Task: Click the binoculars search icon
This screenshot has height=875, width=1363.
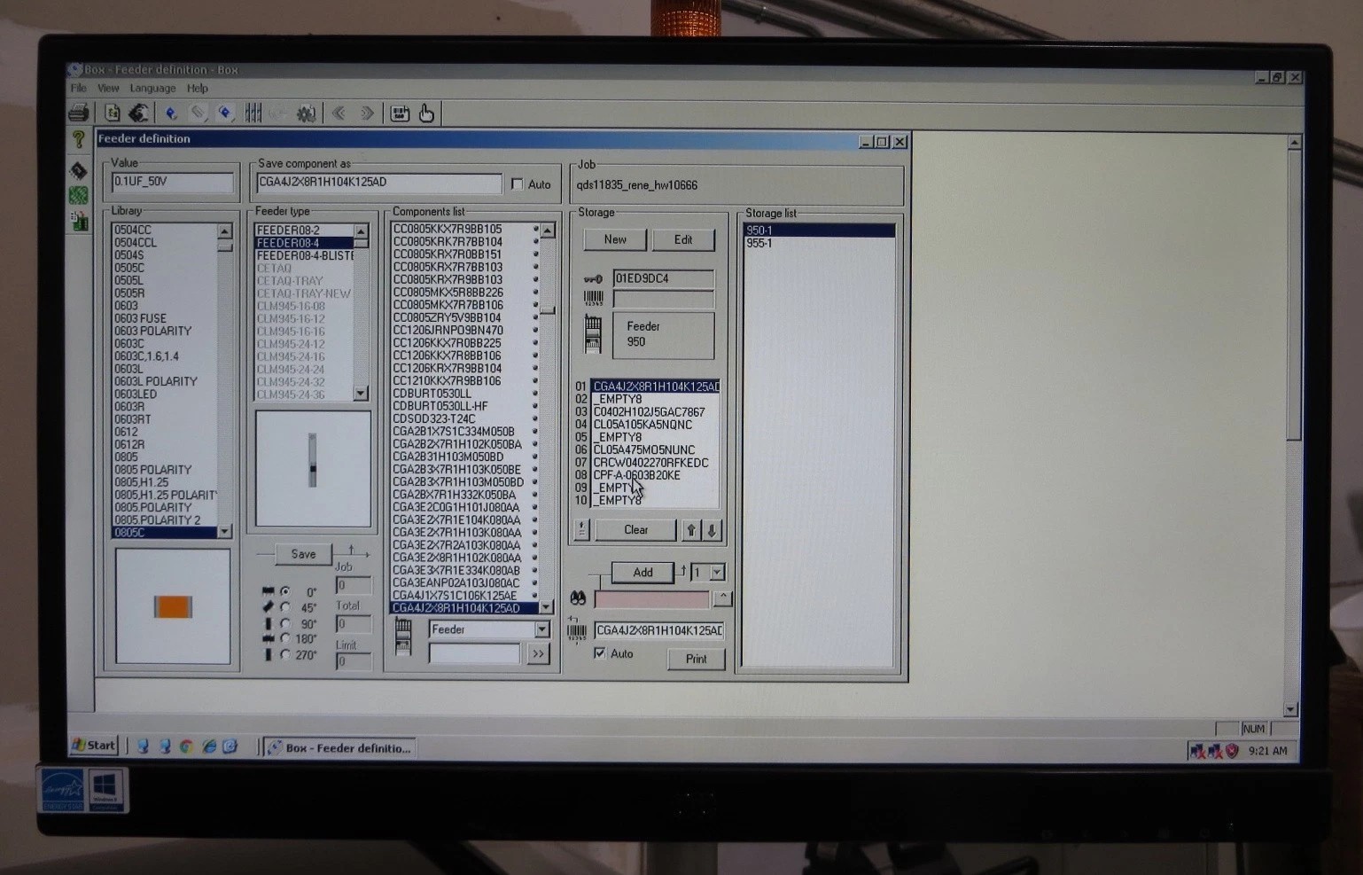Action: tap(578, 599)
